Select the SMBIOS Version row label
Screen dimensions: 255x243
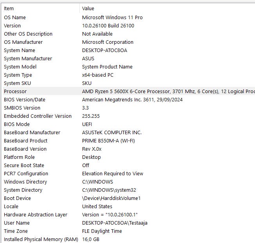click(x=22, y=108)
